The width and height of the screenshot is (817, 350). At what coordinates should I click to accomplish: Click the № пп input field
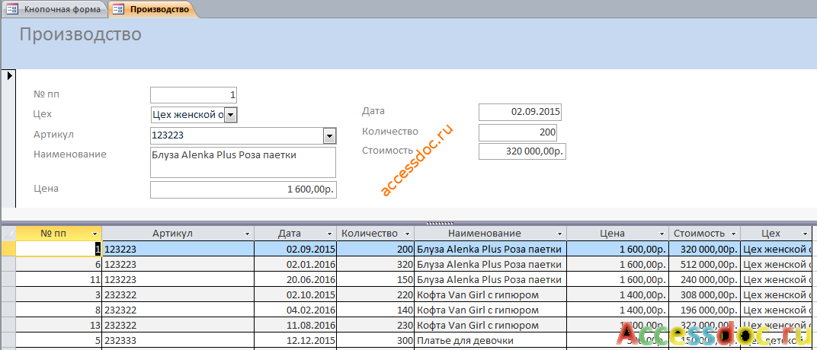194,95
